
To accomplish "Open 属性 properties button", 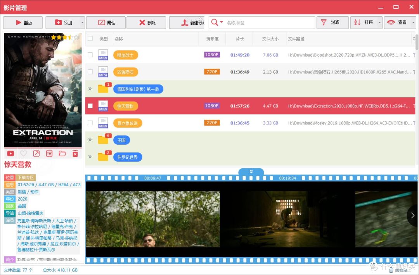I will tap(106, 22).
